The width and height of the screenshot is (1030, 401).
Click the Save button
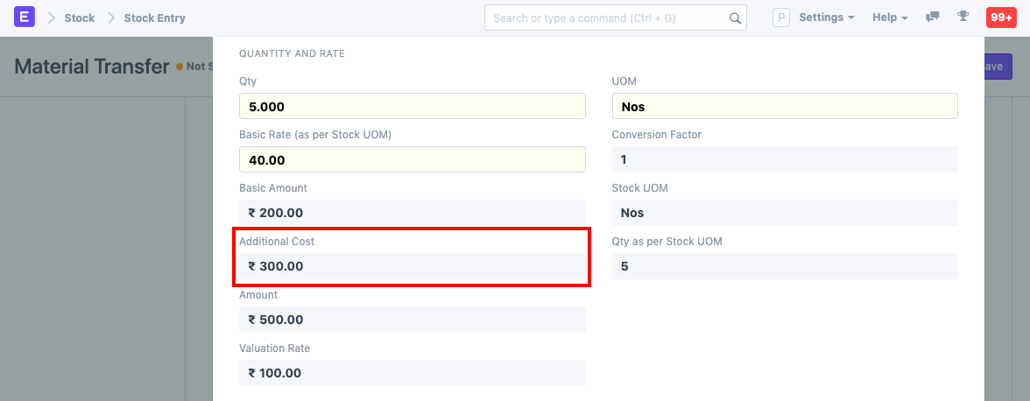(994, 67)
